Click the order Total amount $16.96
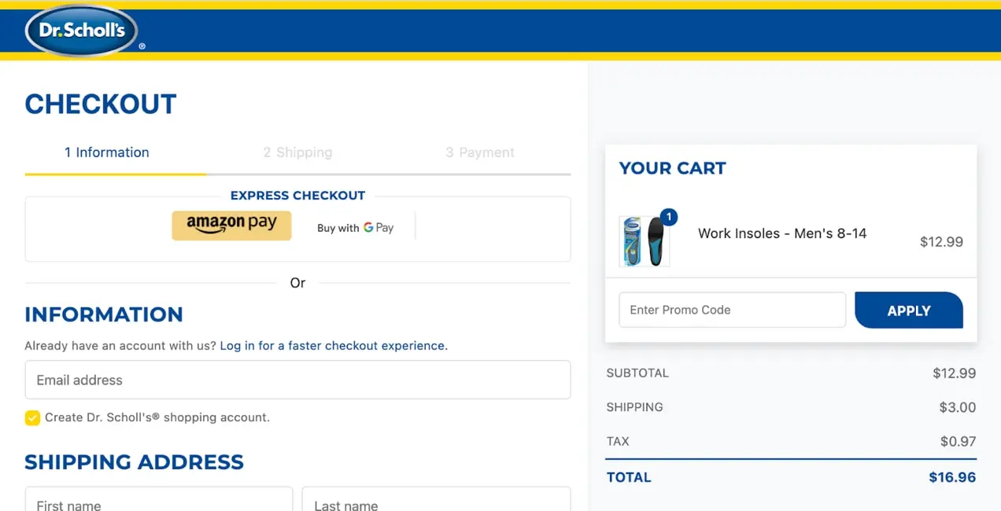Viewport: 1001px width, 511px height. tap(952, 477)
